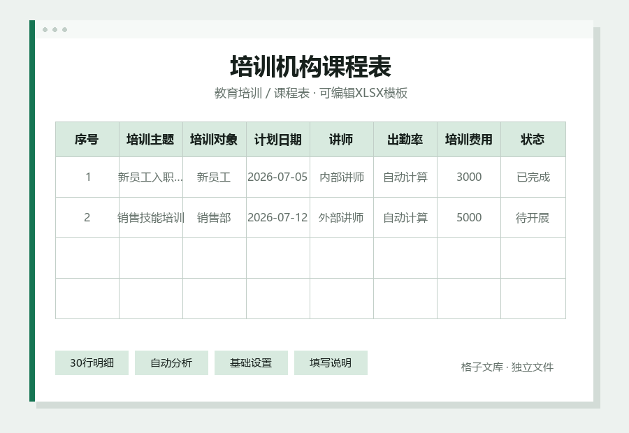
Task: Select the 待开展 status cell
Action: click(533, 218)
